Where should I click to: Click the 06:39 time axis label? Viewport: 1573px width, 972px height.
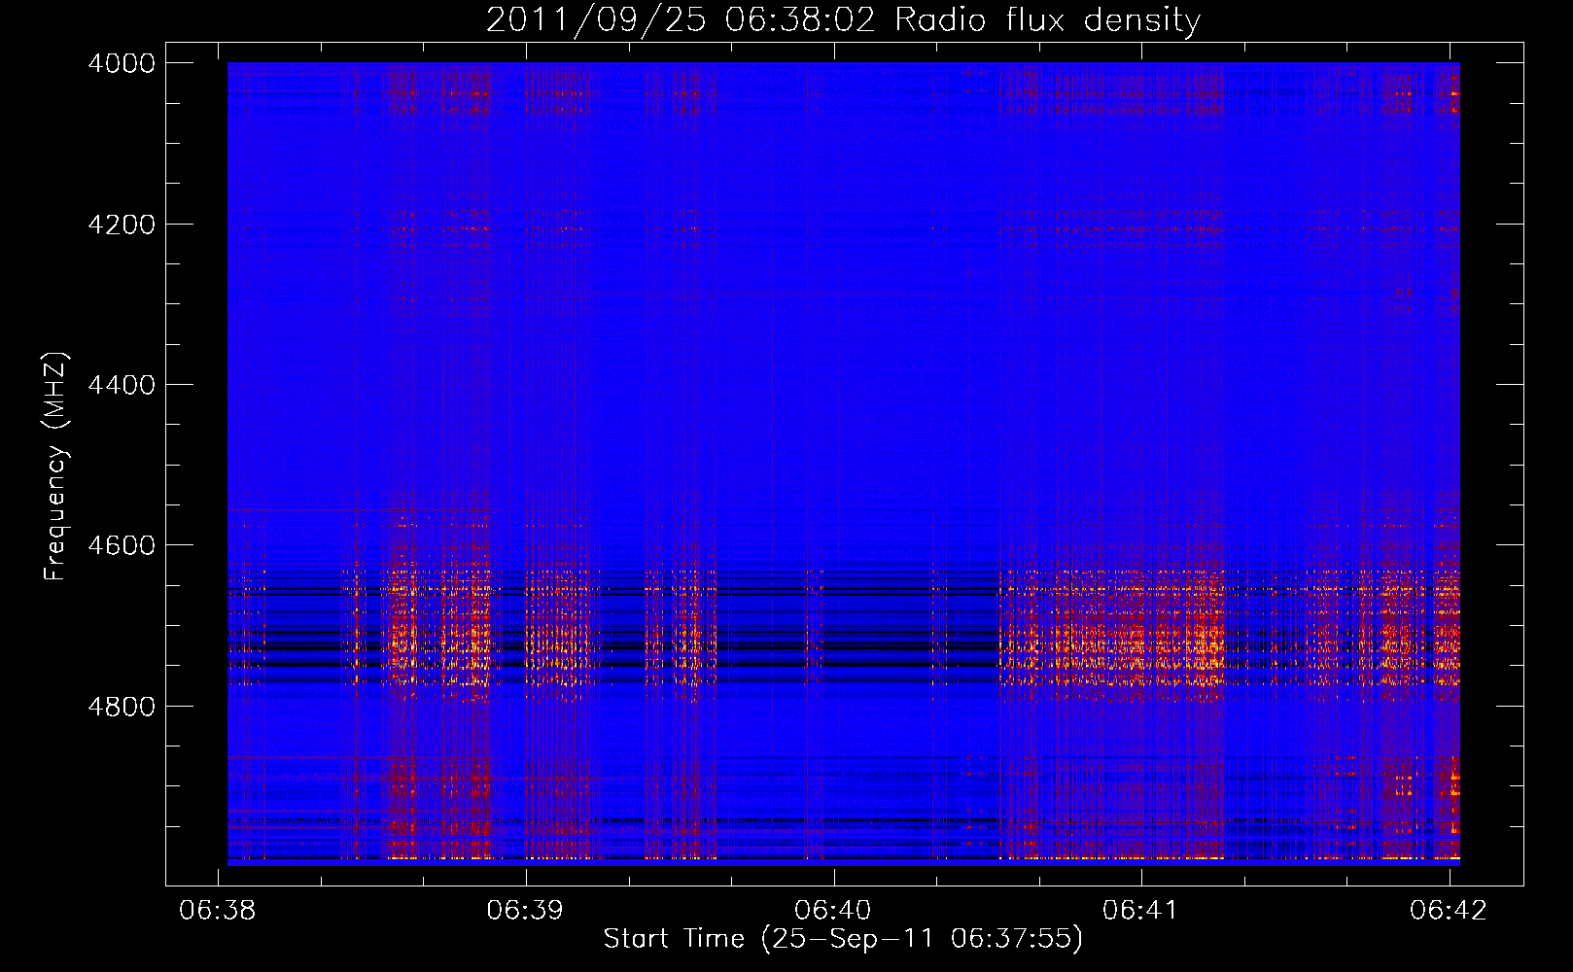coord(526,911)
